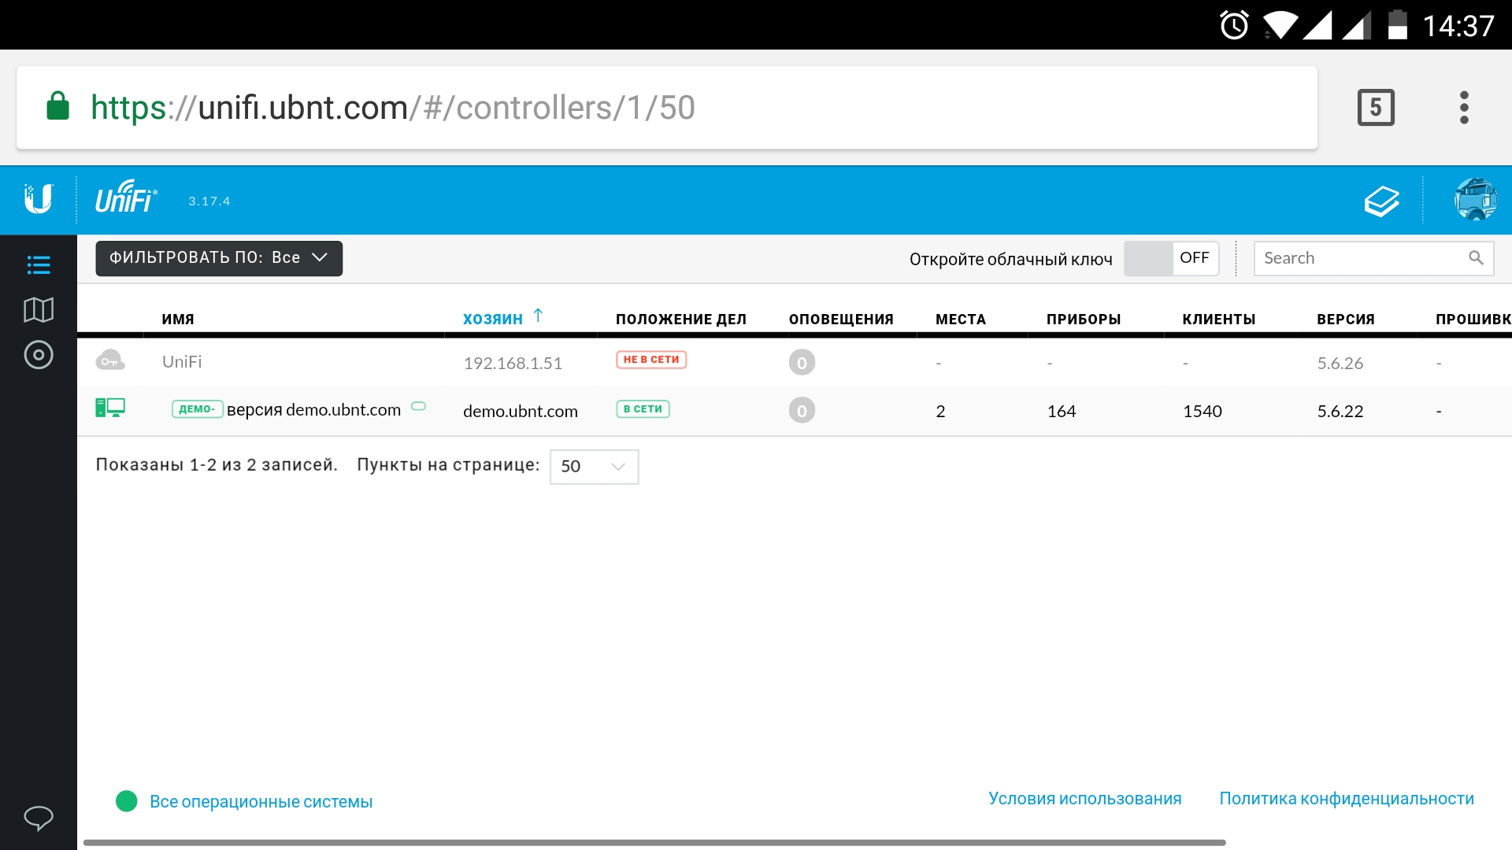The height and width of the screenshot is (850, 1512).
Task: Click the UniFi controller name
Action: pyautogui.click(x=182, y=362)
